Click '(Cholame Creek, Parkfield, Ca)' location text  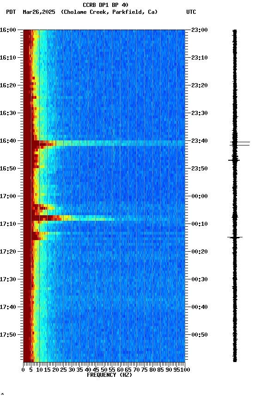tap(109, 12)
